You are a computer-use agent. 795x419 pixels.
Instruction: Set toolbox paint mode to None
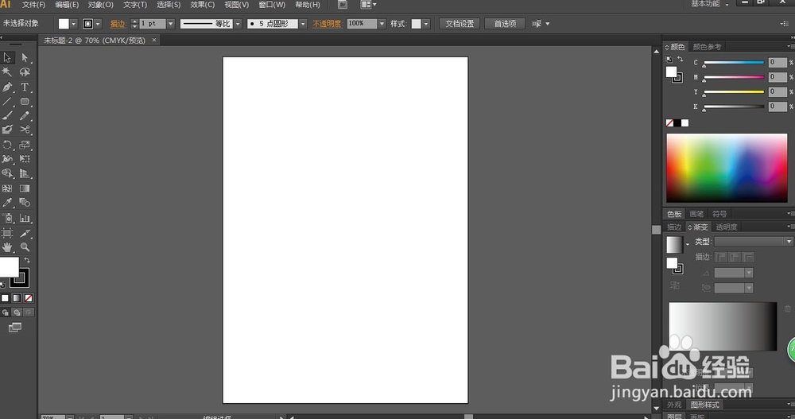tap(29, 298)
